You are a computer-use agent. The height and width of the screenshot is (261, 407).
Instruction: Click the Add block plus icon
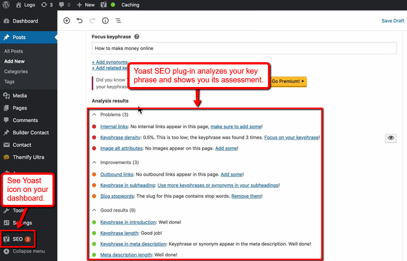point(67,21)
